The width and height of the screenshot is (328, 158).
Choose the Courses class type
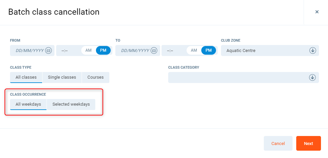(96, 77)
